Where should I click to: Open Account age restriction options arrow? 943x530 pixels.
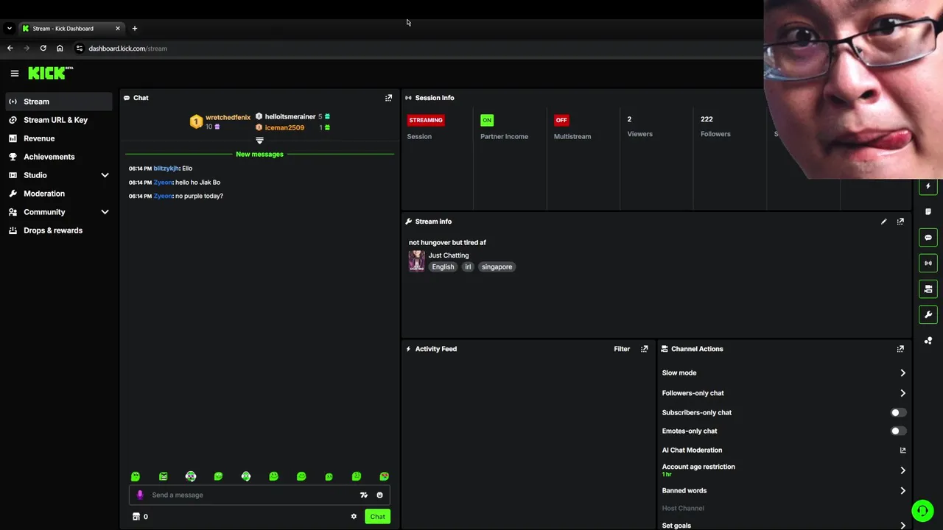902,470
